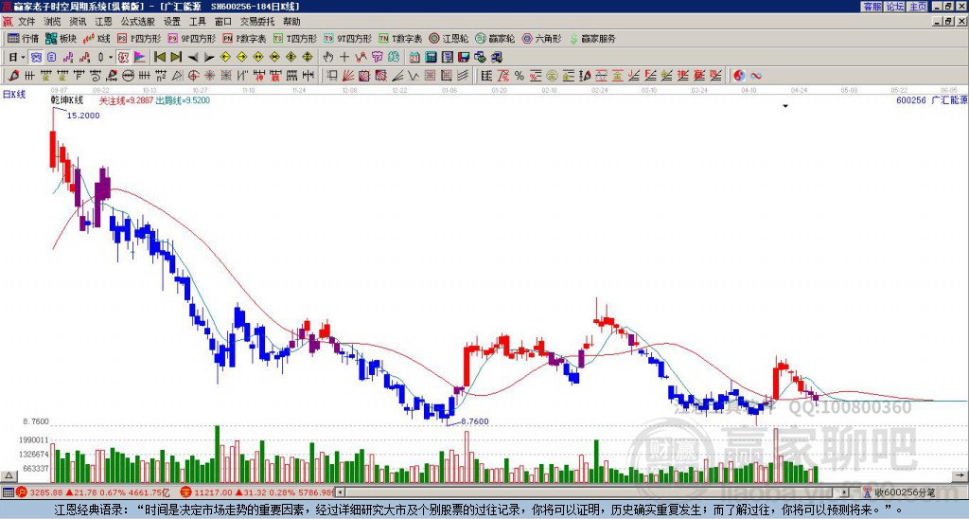
Task: Open the P数字表 number table
Action: coord(244,38)
